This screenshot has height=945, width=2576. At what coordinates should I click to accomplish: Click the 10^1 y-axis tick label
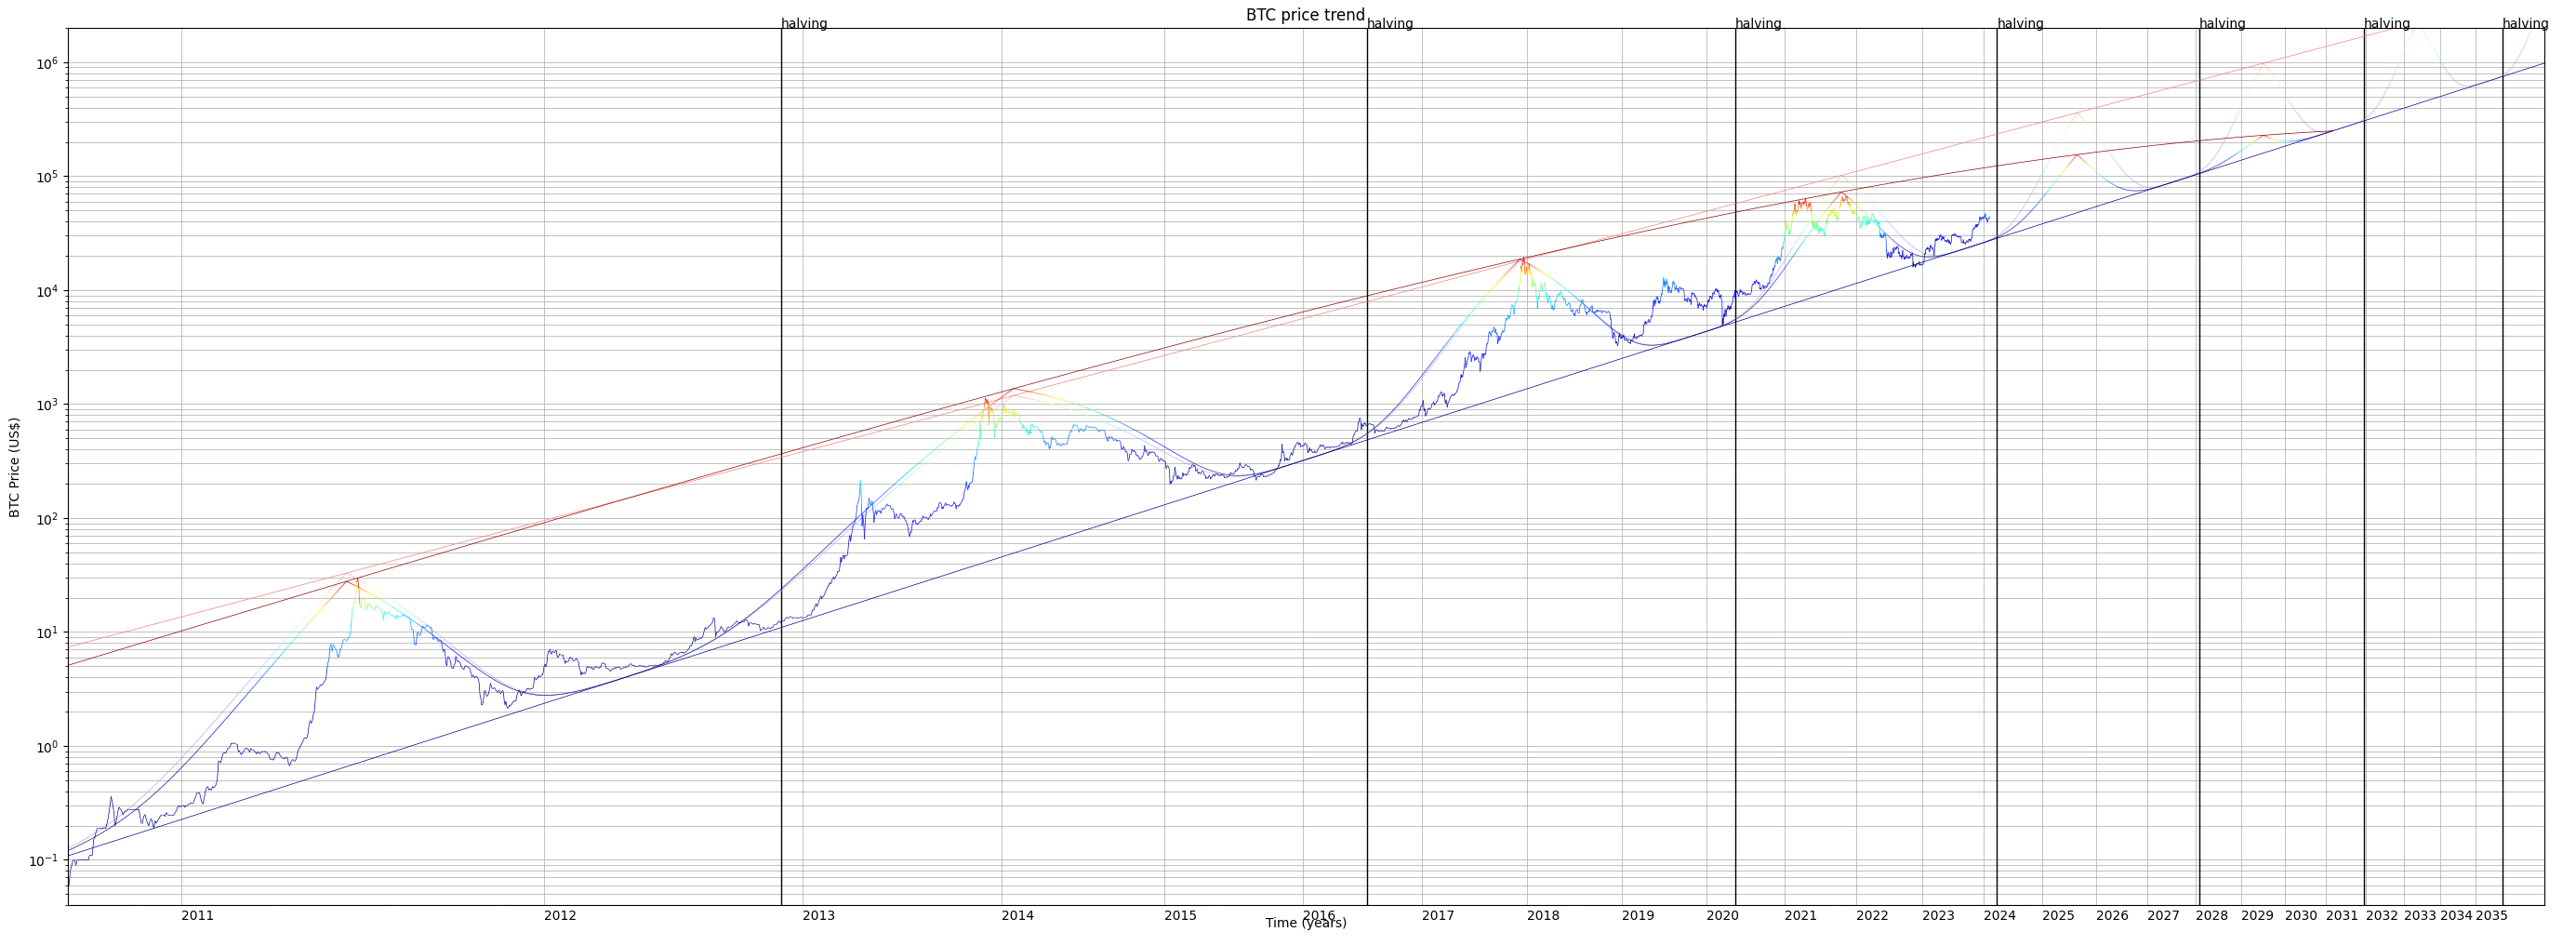pyautogui.click(x=47, y=632)
